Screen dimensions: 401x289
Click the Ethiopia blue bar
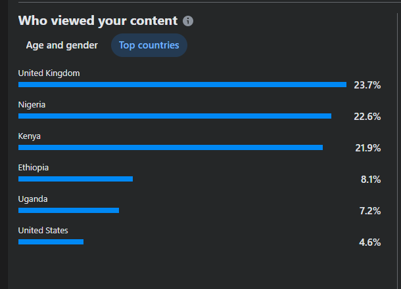coord(76,179)
